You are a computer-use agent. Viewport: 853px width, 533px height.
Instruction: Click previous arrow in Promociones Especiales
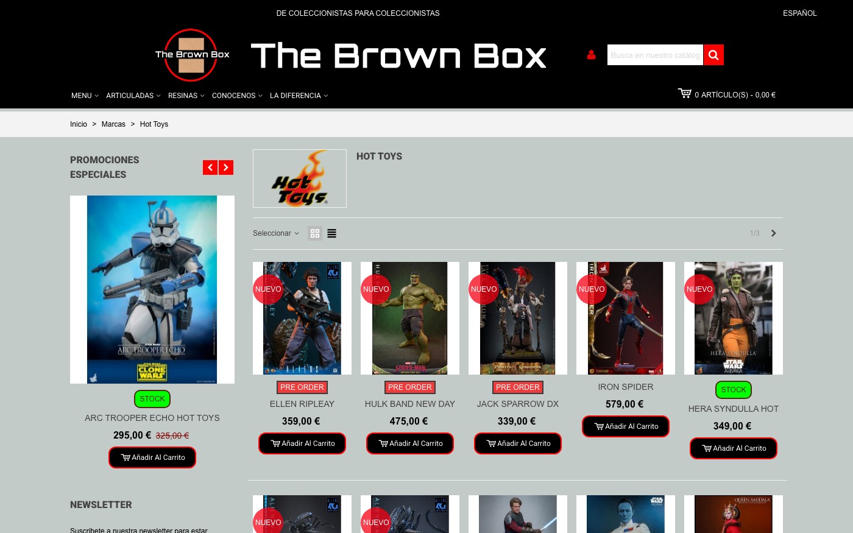coord(210,168)
